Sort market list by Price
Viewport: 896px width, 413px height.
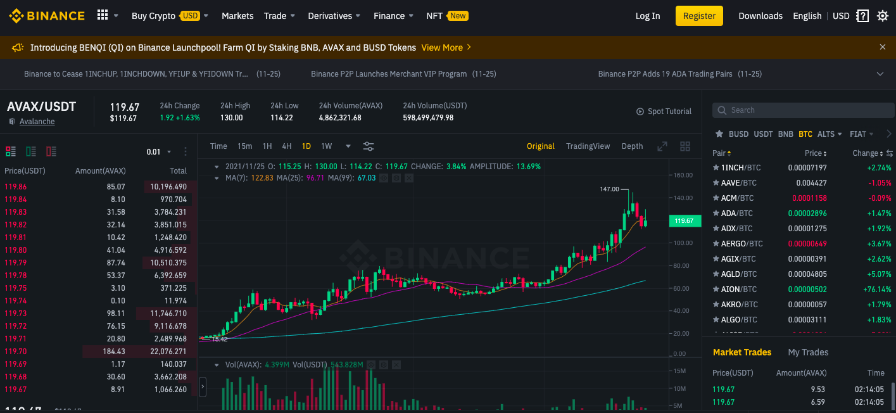[x=816, y=153]
